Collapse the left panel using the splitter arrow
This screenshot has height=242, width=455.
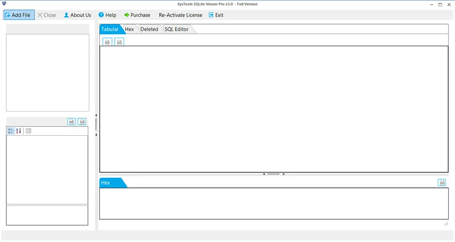[x=96, y=116]
